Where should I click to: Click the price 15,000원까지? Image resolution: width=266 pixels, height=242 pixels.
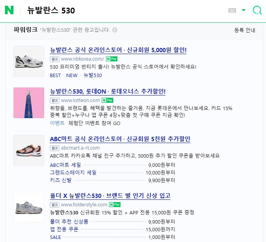(160, 229)
